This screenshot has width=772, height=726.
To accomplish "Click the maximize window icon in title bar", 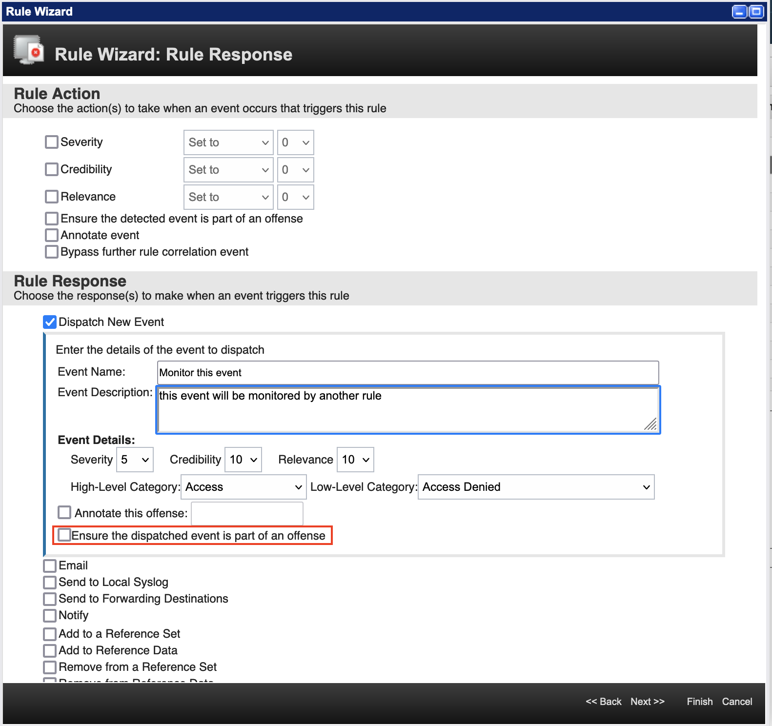I will 756,12.
